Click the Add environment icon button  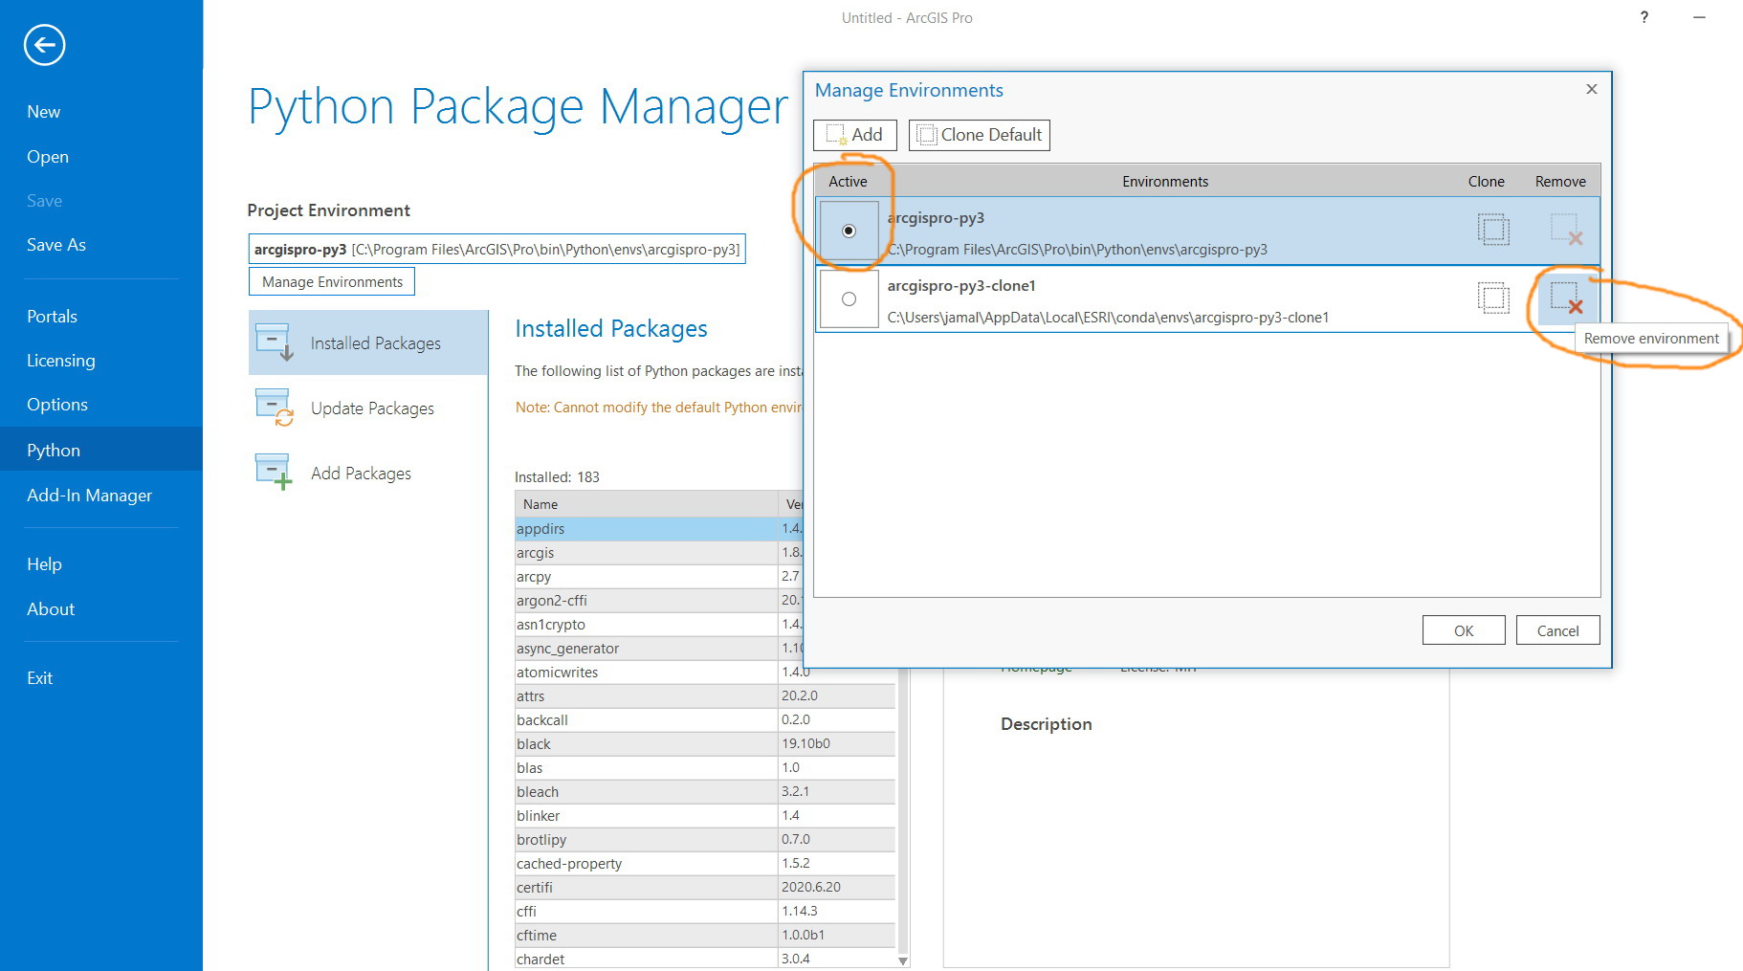854,135
